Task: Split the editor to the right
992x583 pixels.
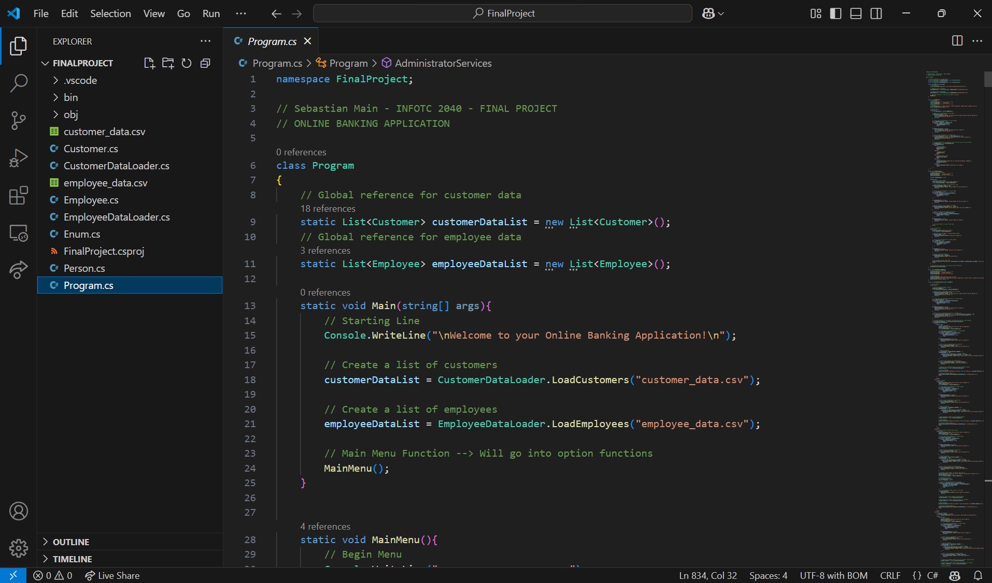Action: tap(957, 41)
